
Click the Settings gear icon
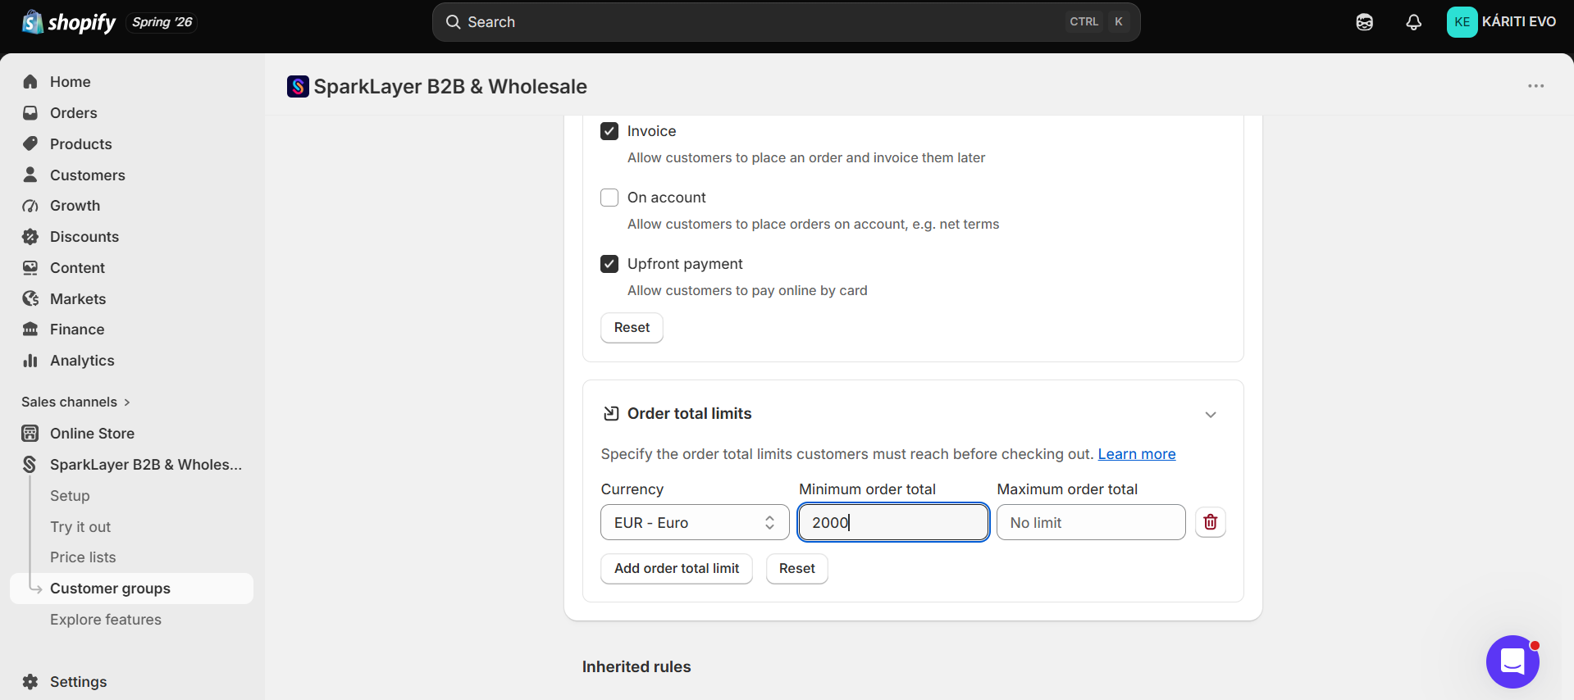(x=30, y=682)
